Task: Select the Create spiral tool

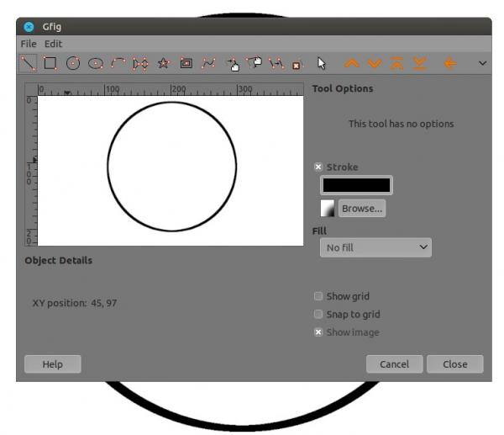Action: [x=186, y=63]
